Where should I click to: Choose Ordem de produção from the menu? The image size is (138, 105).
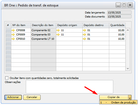[x=118, y=102]
